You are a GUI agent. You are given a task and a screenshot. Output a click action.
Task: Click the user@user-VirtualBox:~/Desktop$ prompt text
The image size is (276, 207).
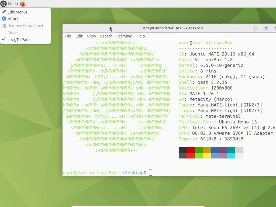105,173
